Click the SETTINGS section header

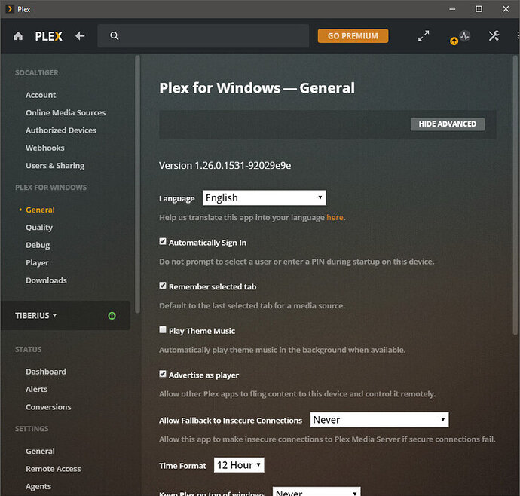coord(32,429)
